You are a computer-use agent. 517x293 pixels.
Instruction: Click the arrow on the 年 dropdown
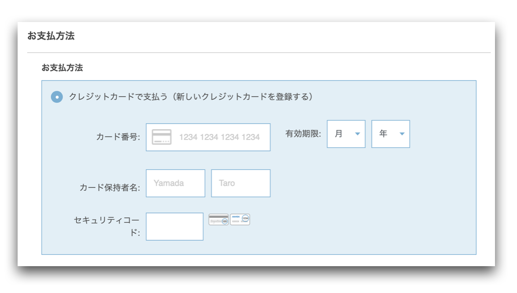(x=402, y=134)
